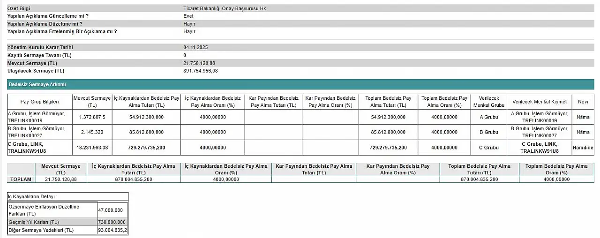The height and width of the screenshot is (238, 600).
Task: Click the Diğer Sermaye Yedekleri value 93.004.835,2
Action: 112,230
